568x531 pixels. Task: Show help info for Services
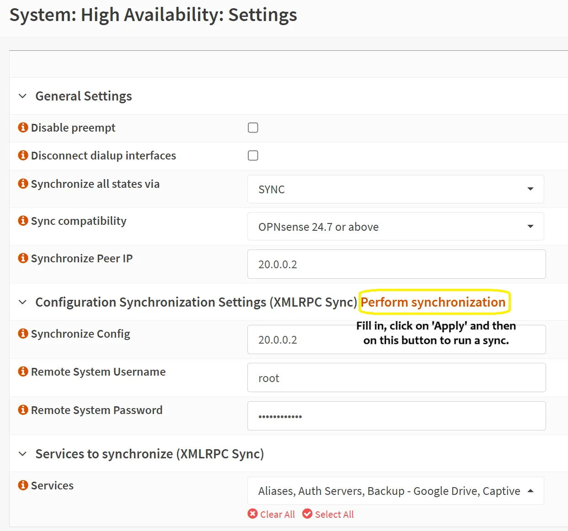[x=23, y=485]
